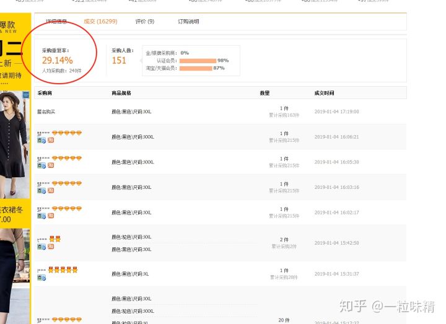Click certified-member badge in the 15:31:37 row
The width and height of the screenshot is (446, 324).
(42, 278)
